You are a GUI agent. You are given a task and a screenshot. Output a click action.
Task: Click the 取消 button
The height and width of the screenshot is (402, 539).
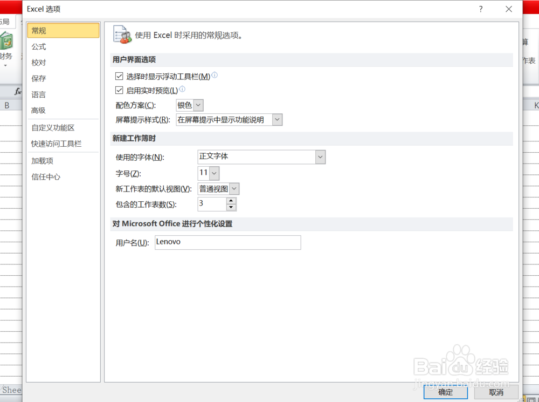tap(496, 392)
